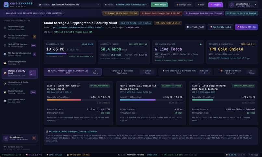This screenshot has height=157, width=262.
Task: Click the sidebar Elena Rostova avatar icon
Action: 6,138
